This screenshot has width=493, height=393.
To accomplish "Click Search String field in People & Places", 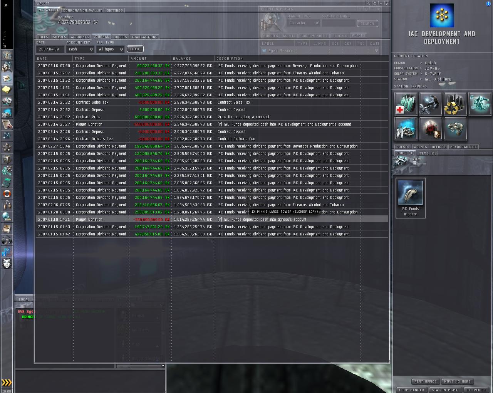I will click(x=339, y=23).
